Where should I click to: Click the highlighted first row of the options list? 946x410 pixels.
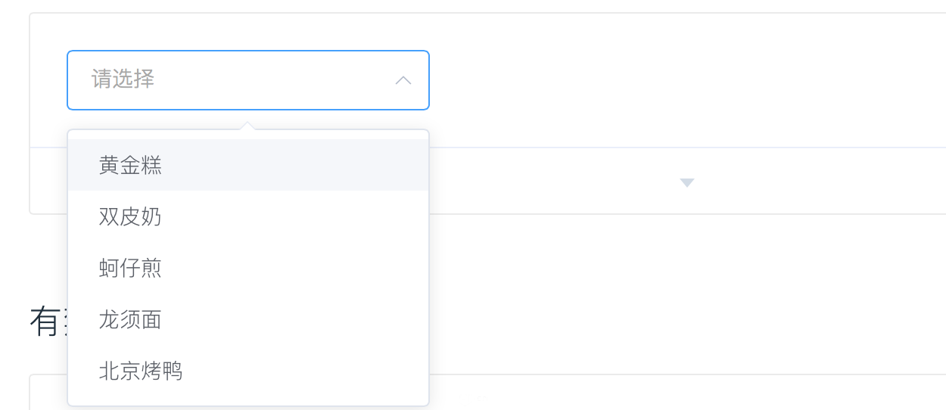(248, 165)
